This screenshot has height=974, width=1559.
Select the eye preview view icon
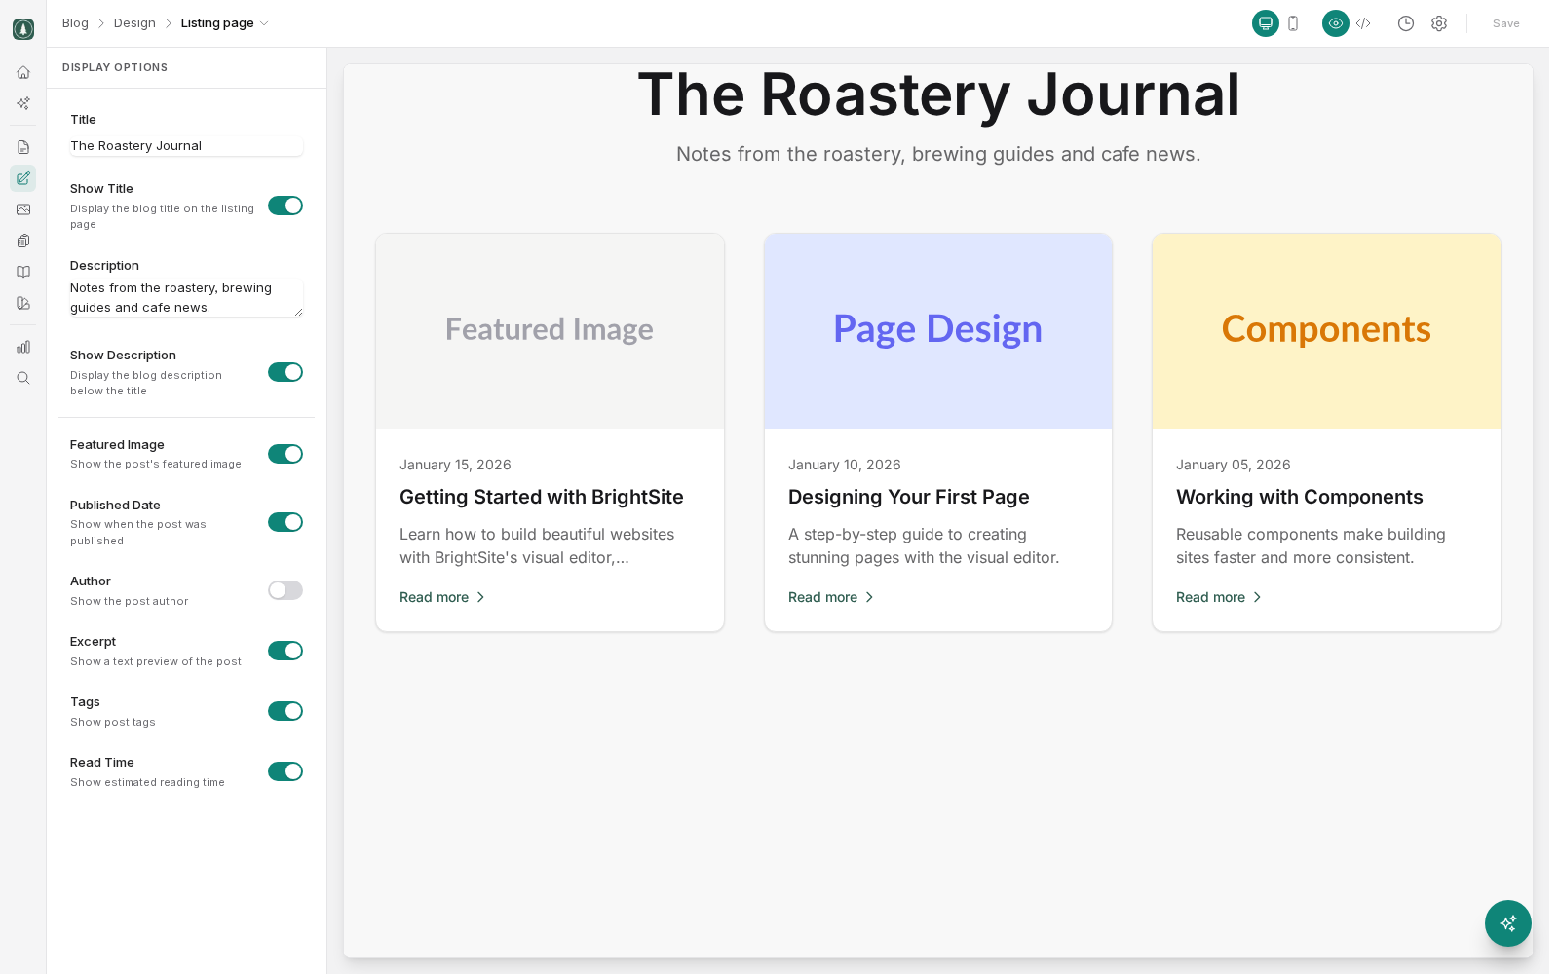click(x=1336, y=23)
